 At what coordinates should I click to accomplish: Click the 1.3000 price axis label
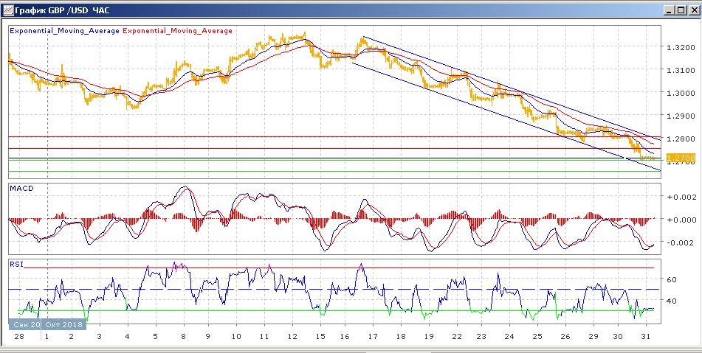coord(678,94)
